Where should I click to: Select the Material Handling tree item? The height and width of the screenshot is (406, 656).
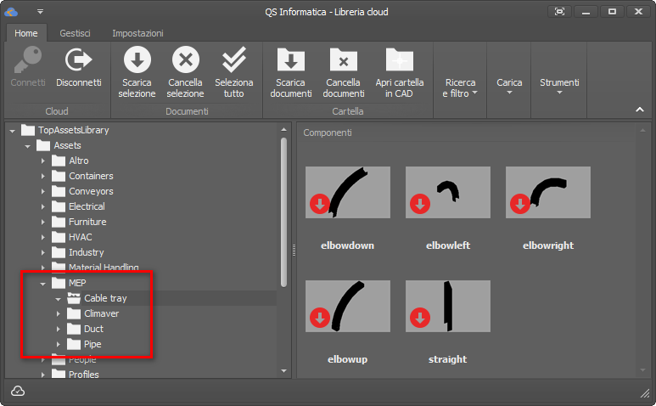point(104,267)
